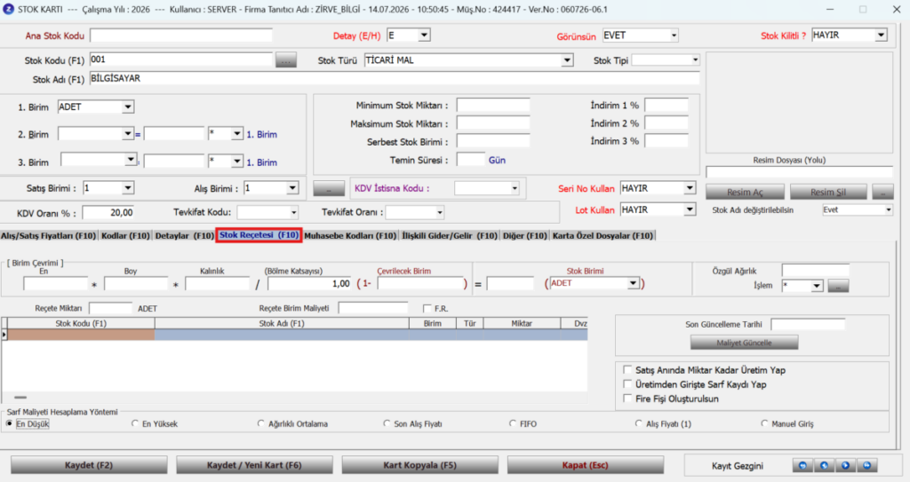
Task: Open the Stok Türü dropdown
Action: pyautogui.click(x=567, y=60)
